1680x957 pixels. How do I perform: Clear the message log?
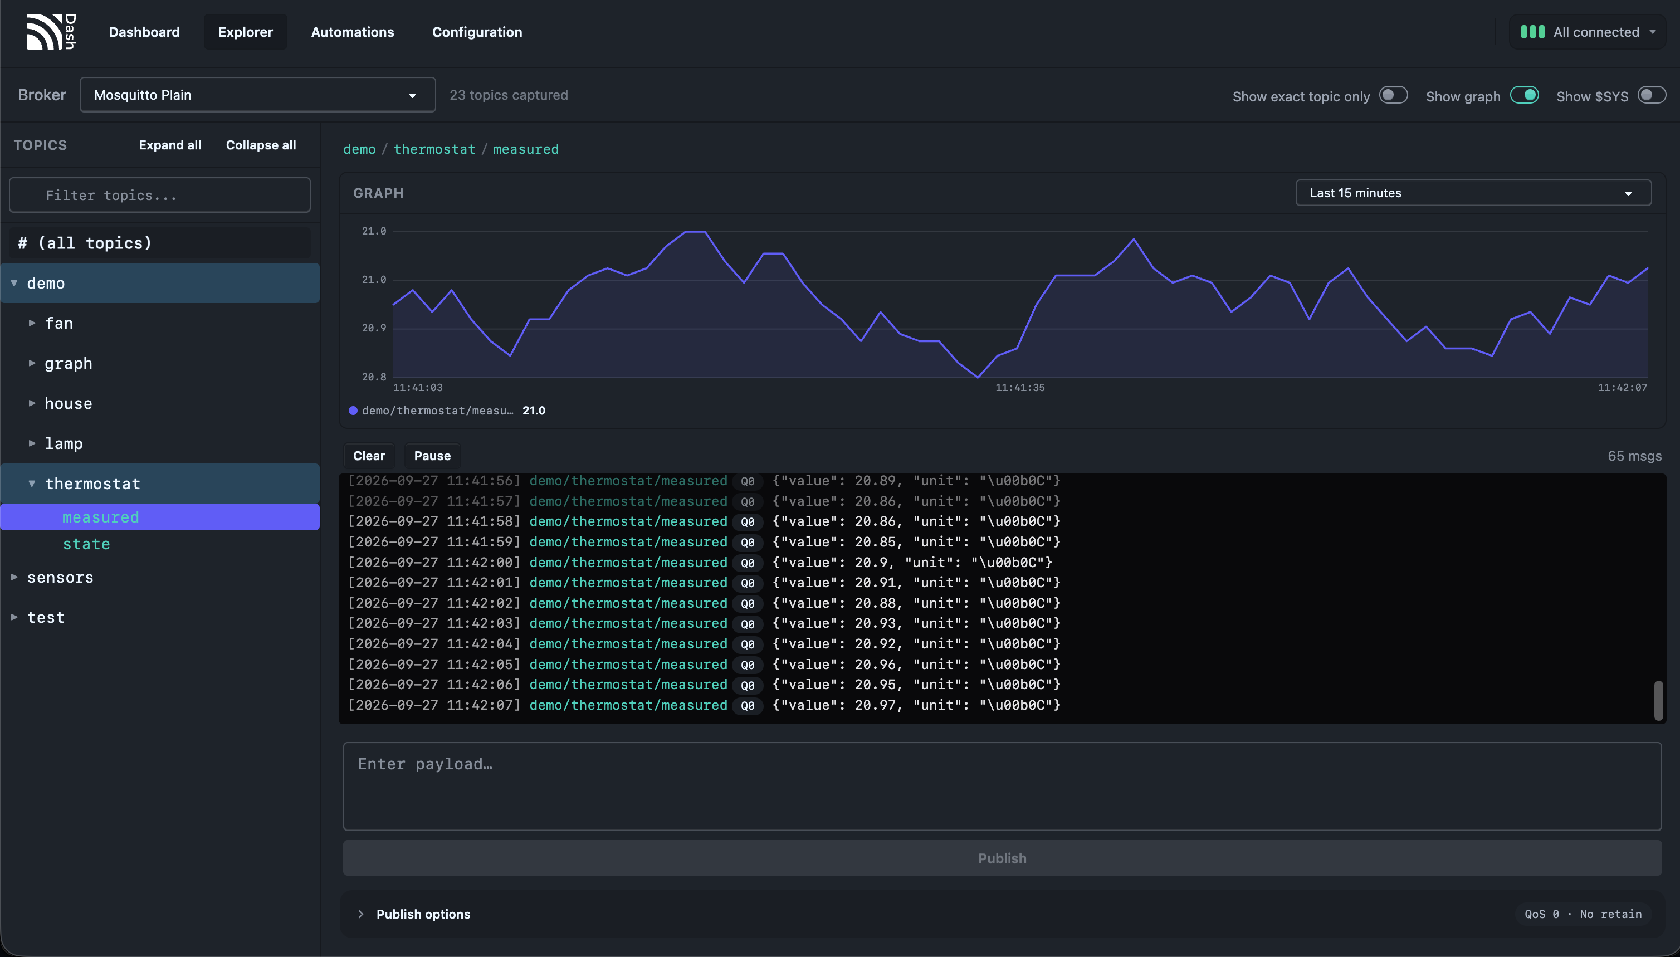point(369,456)
